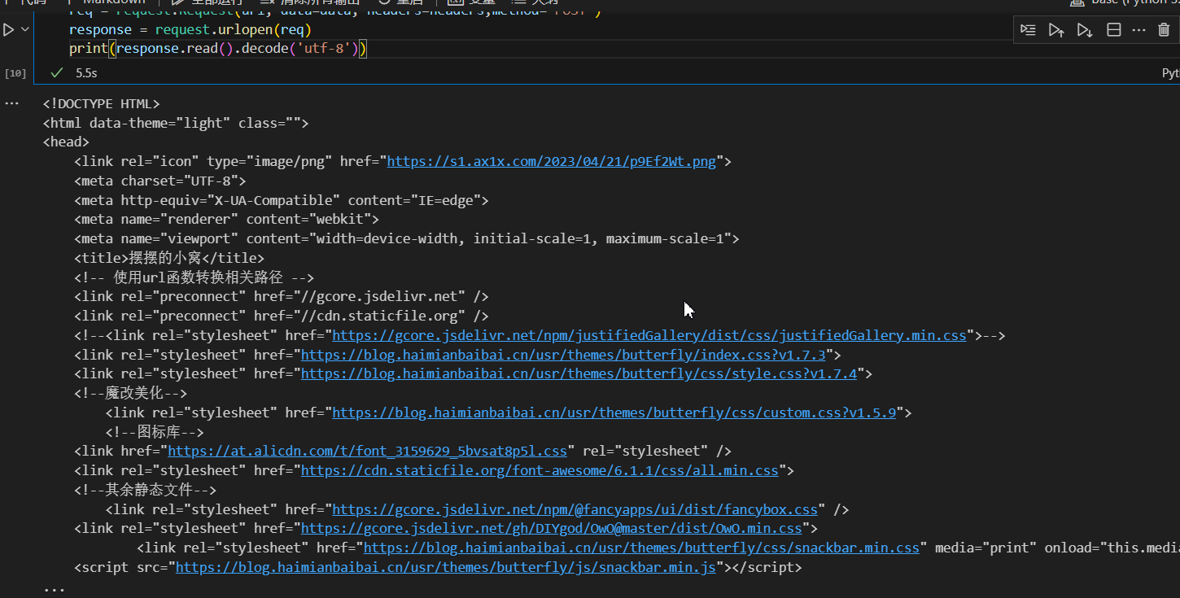
Task: Click the [10] execution count label
Action: pyautogui.click(x=15, y=73)
